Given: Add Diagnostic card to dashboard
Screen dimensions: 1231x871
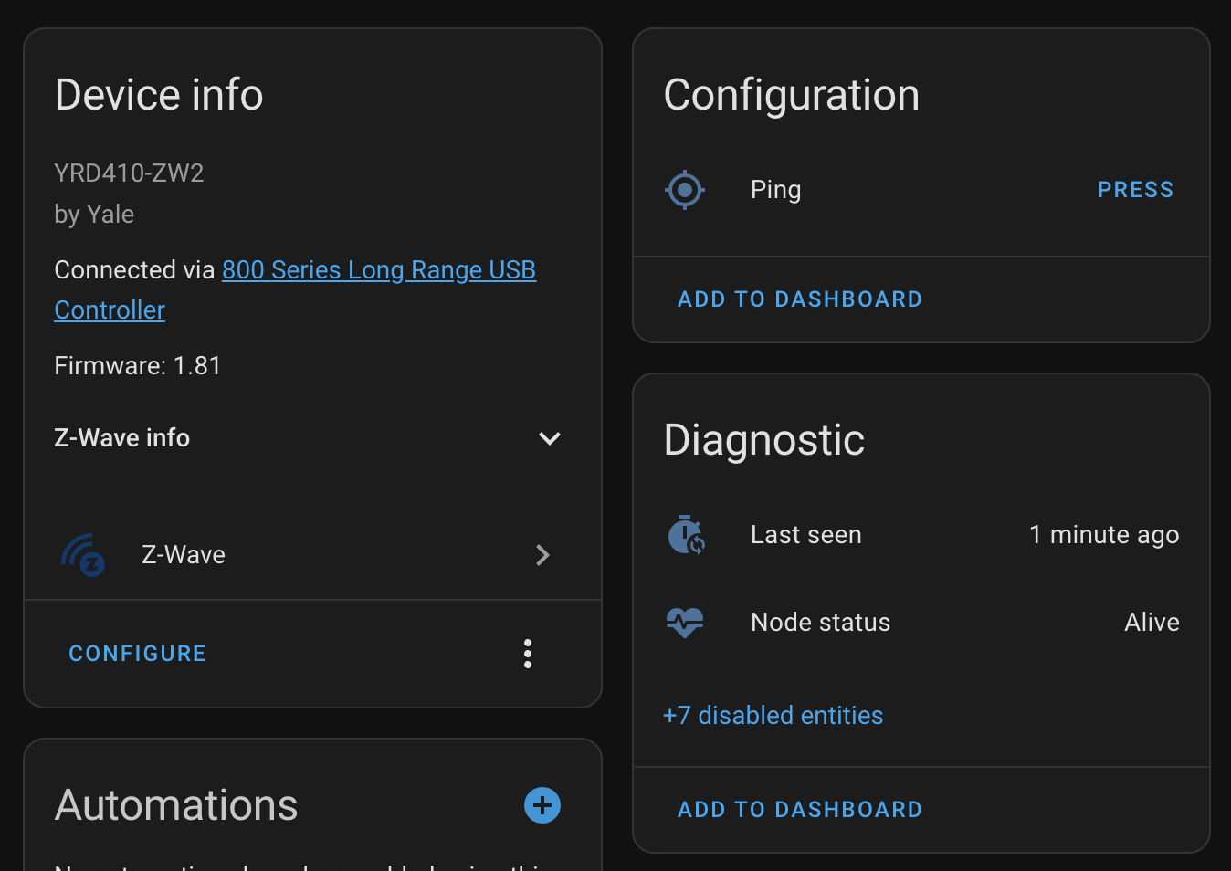Looking at the screenshot, I should point(800,810).
